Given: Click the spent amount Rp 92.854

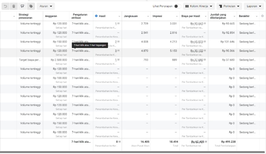Looking at the screenshot, I should [228, 33].
